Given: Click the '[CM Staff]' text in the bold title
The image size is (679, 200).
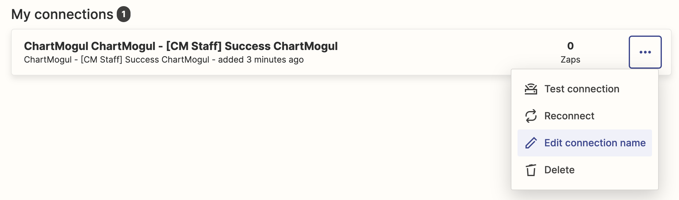Looking at the screenshot, I should tap(194, 46).
